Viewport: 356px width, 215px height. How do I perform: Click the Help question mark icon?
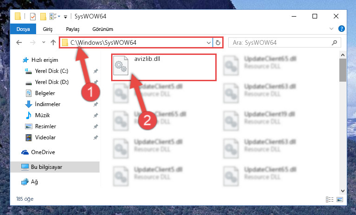coord(341,29)
